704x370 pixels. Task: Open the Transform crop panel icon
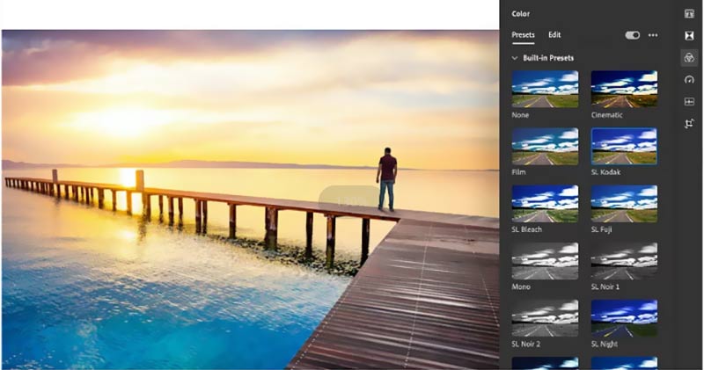689,123
